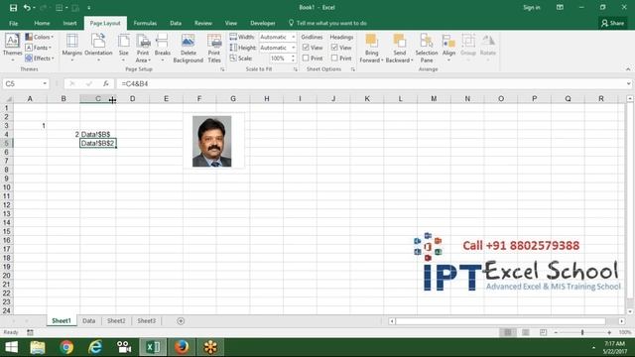Open the Themes gallery button
Viewport: 635px width, 357px height.
click(x=12, y=48)
